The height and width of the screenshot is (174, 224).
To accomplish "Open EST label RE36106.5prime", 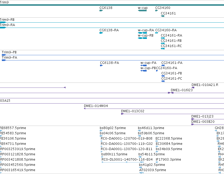I will coord(13,139).
